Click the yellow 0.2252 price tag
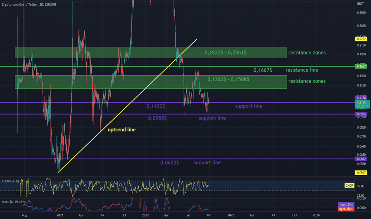 361,39
